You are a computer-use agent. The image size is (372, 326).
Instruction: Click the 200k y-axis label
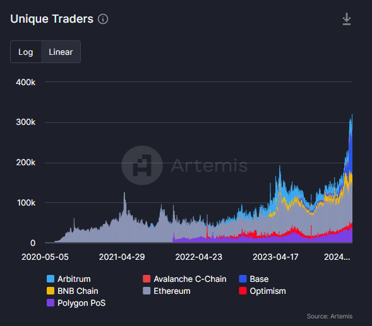pyautogui.click(x=26, y=163)
